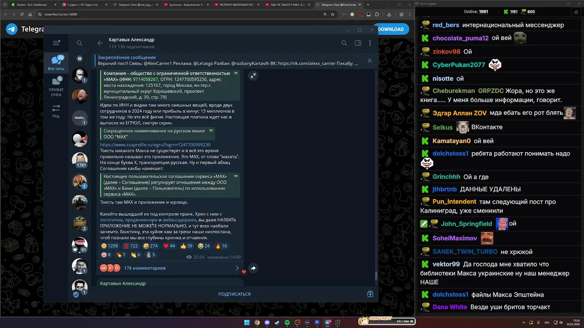Forward the post with the share arrow

coord(253,268)
